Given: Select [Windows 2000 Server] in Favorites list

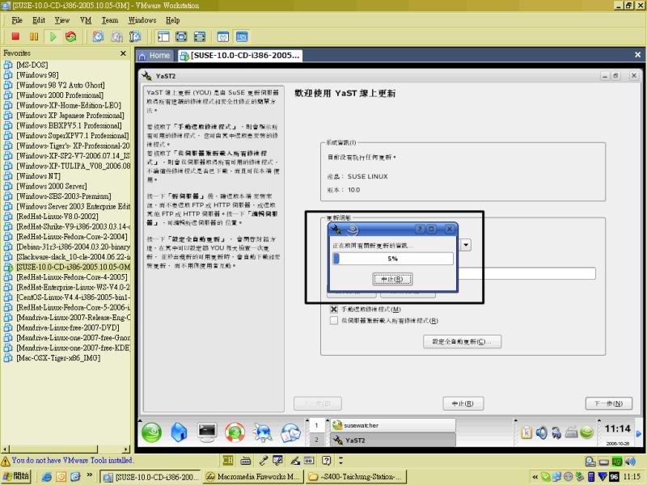Looking at the screenshot, I should pyautogui.click(x=52, y=186).
